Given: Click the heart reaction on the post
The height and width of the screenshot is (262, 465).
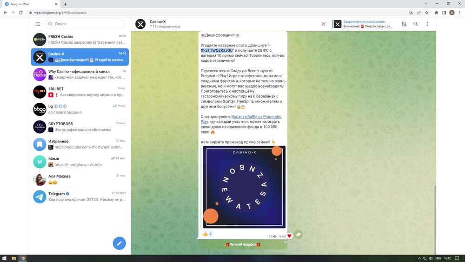Looking at the screenshot, I should point(289,236).
